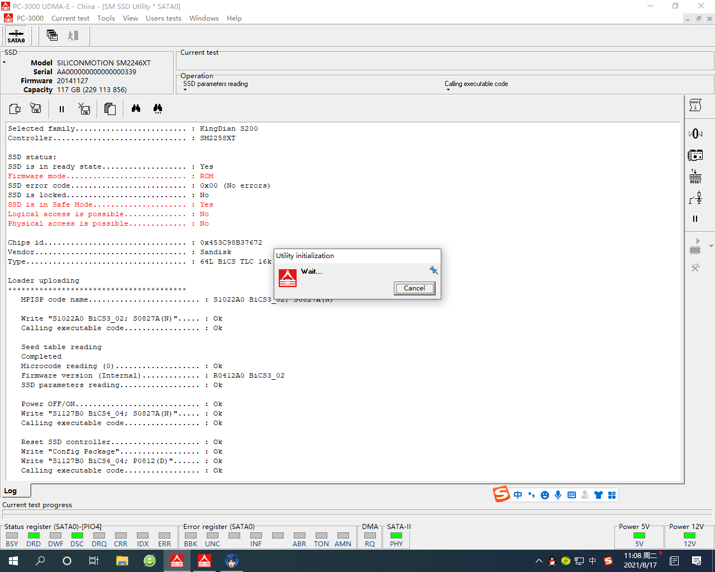Click the Current test progress bar
The width and height of the screenshot is (715, 572).
[x=357, y=514]
